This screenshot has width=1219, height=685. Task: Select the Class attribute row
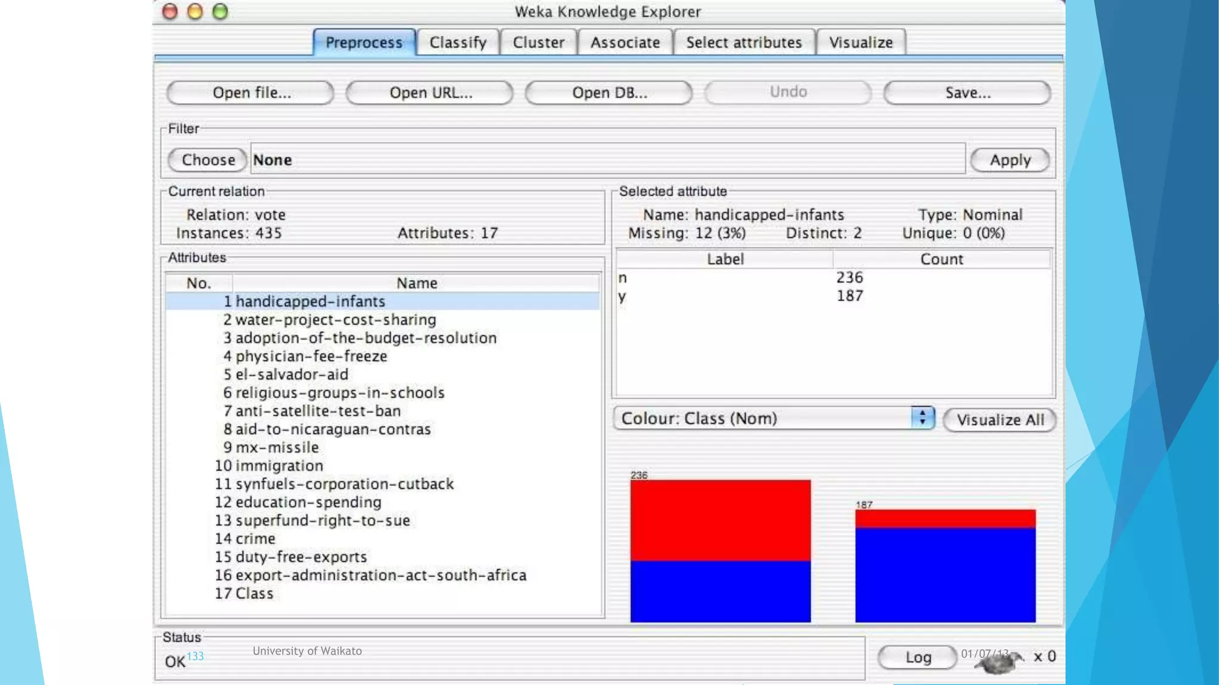click(x=254, y=593)
